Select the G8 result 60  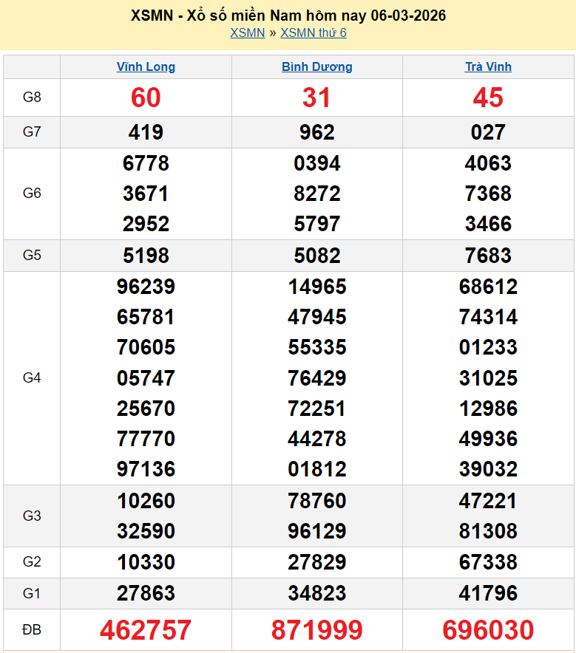click(x=146, y=98)
